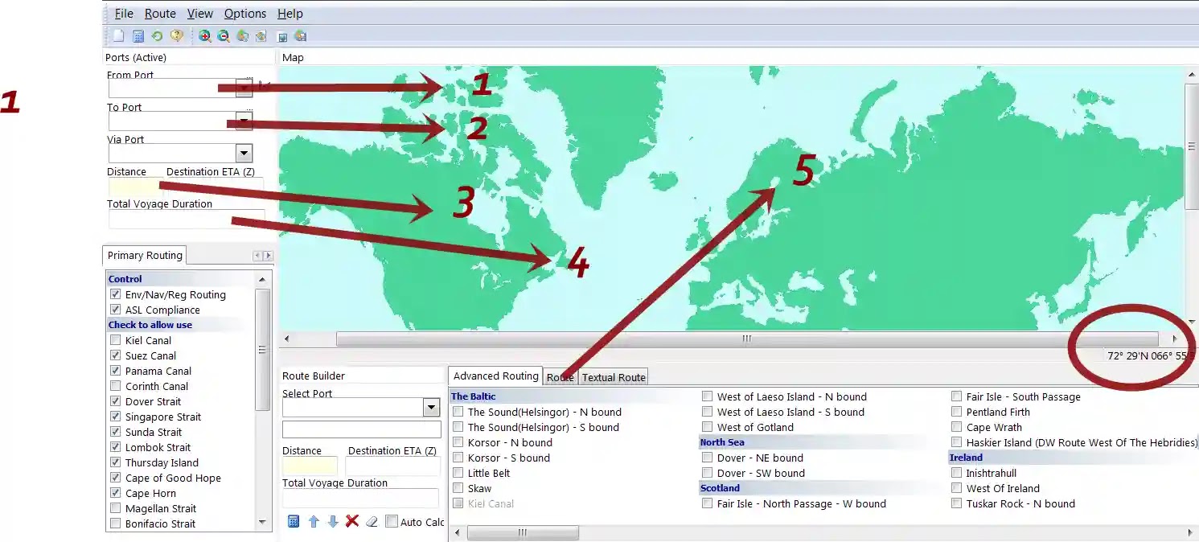
Task: Click the green refresh arrow toolbar icon
Action: (x=157, y=35)
